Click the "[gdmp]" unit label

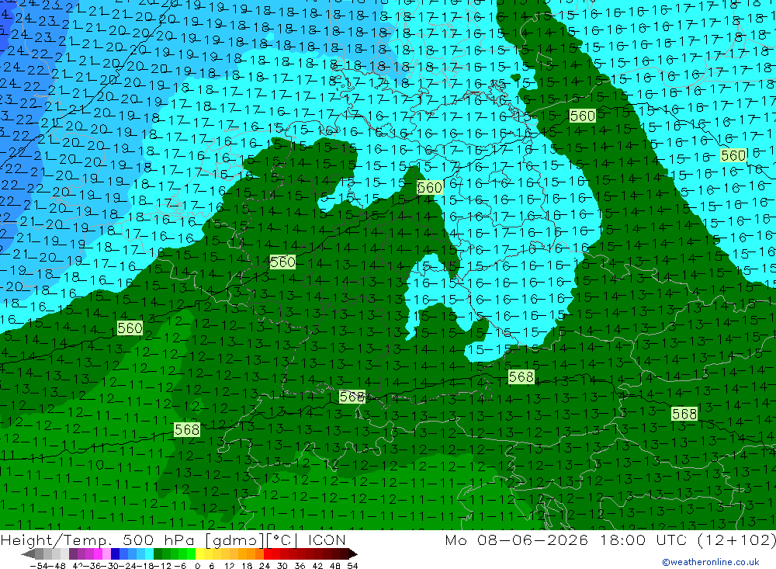coord(234,540)
